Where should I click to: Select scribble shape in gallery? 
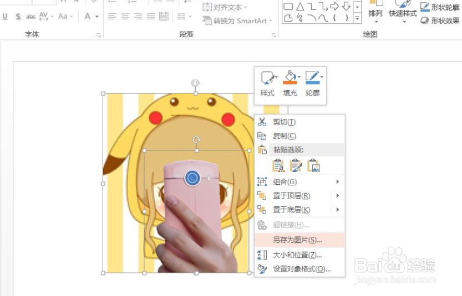pos(300,18)
